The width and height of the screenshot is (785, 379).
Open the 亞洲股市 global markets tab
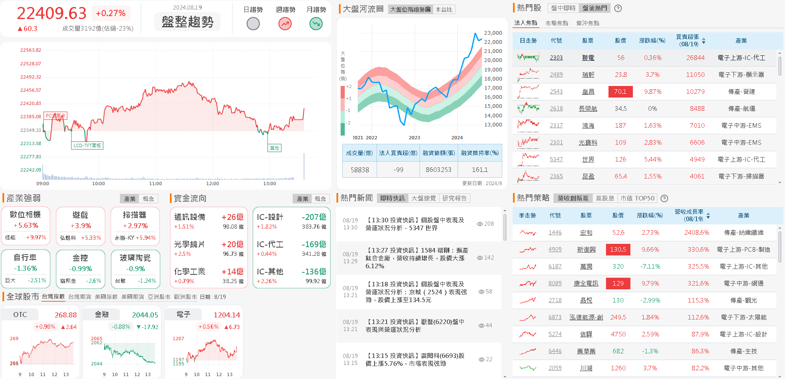(x=159, y=297)
